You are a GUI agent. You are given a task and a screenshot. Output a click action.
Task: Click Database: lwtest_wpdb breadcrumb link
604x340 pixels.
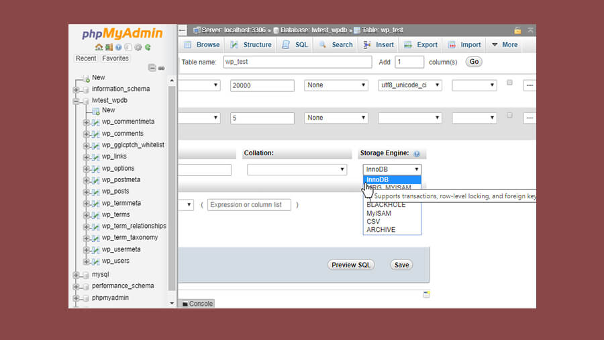(313, 30)
